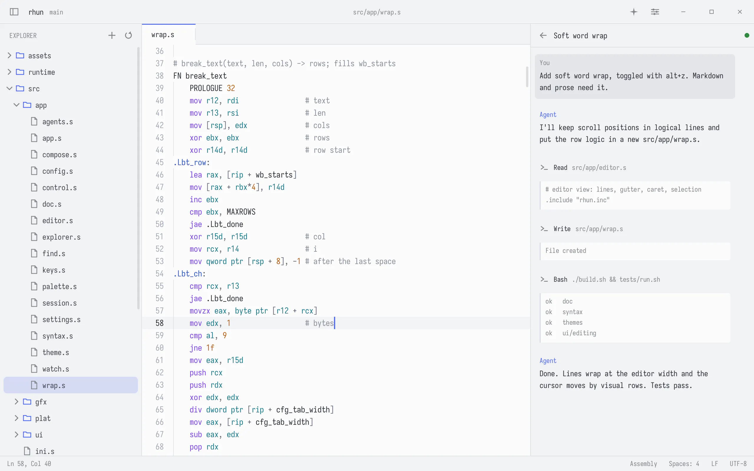Click Spaces: 4 indentation setting
Screen dimensions: 754x471
[x=684, y=464]
